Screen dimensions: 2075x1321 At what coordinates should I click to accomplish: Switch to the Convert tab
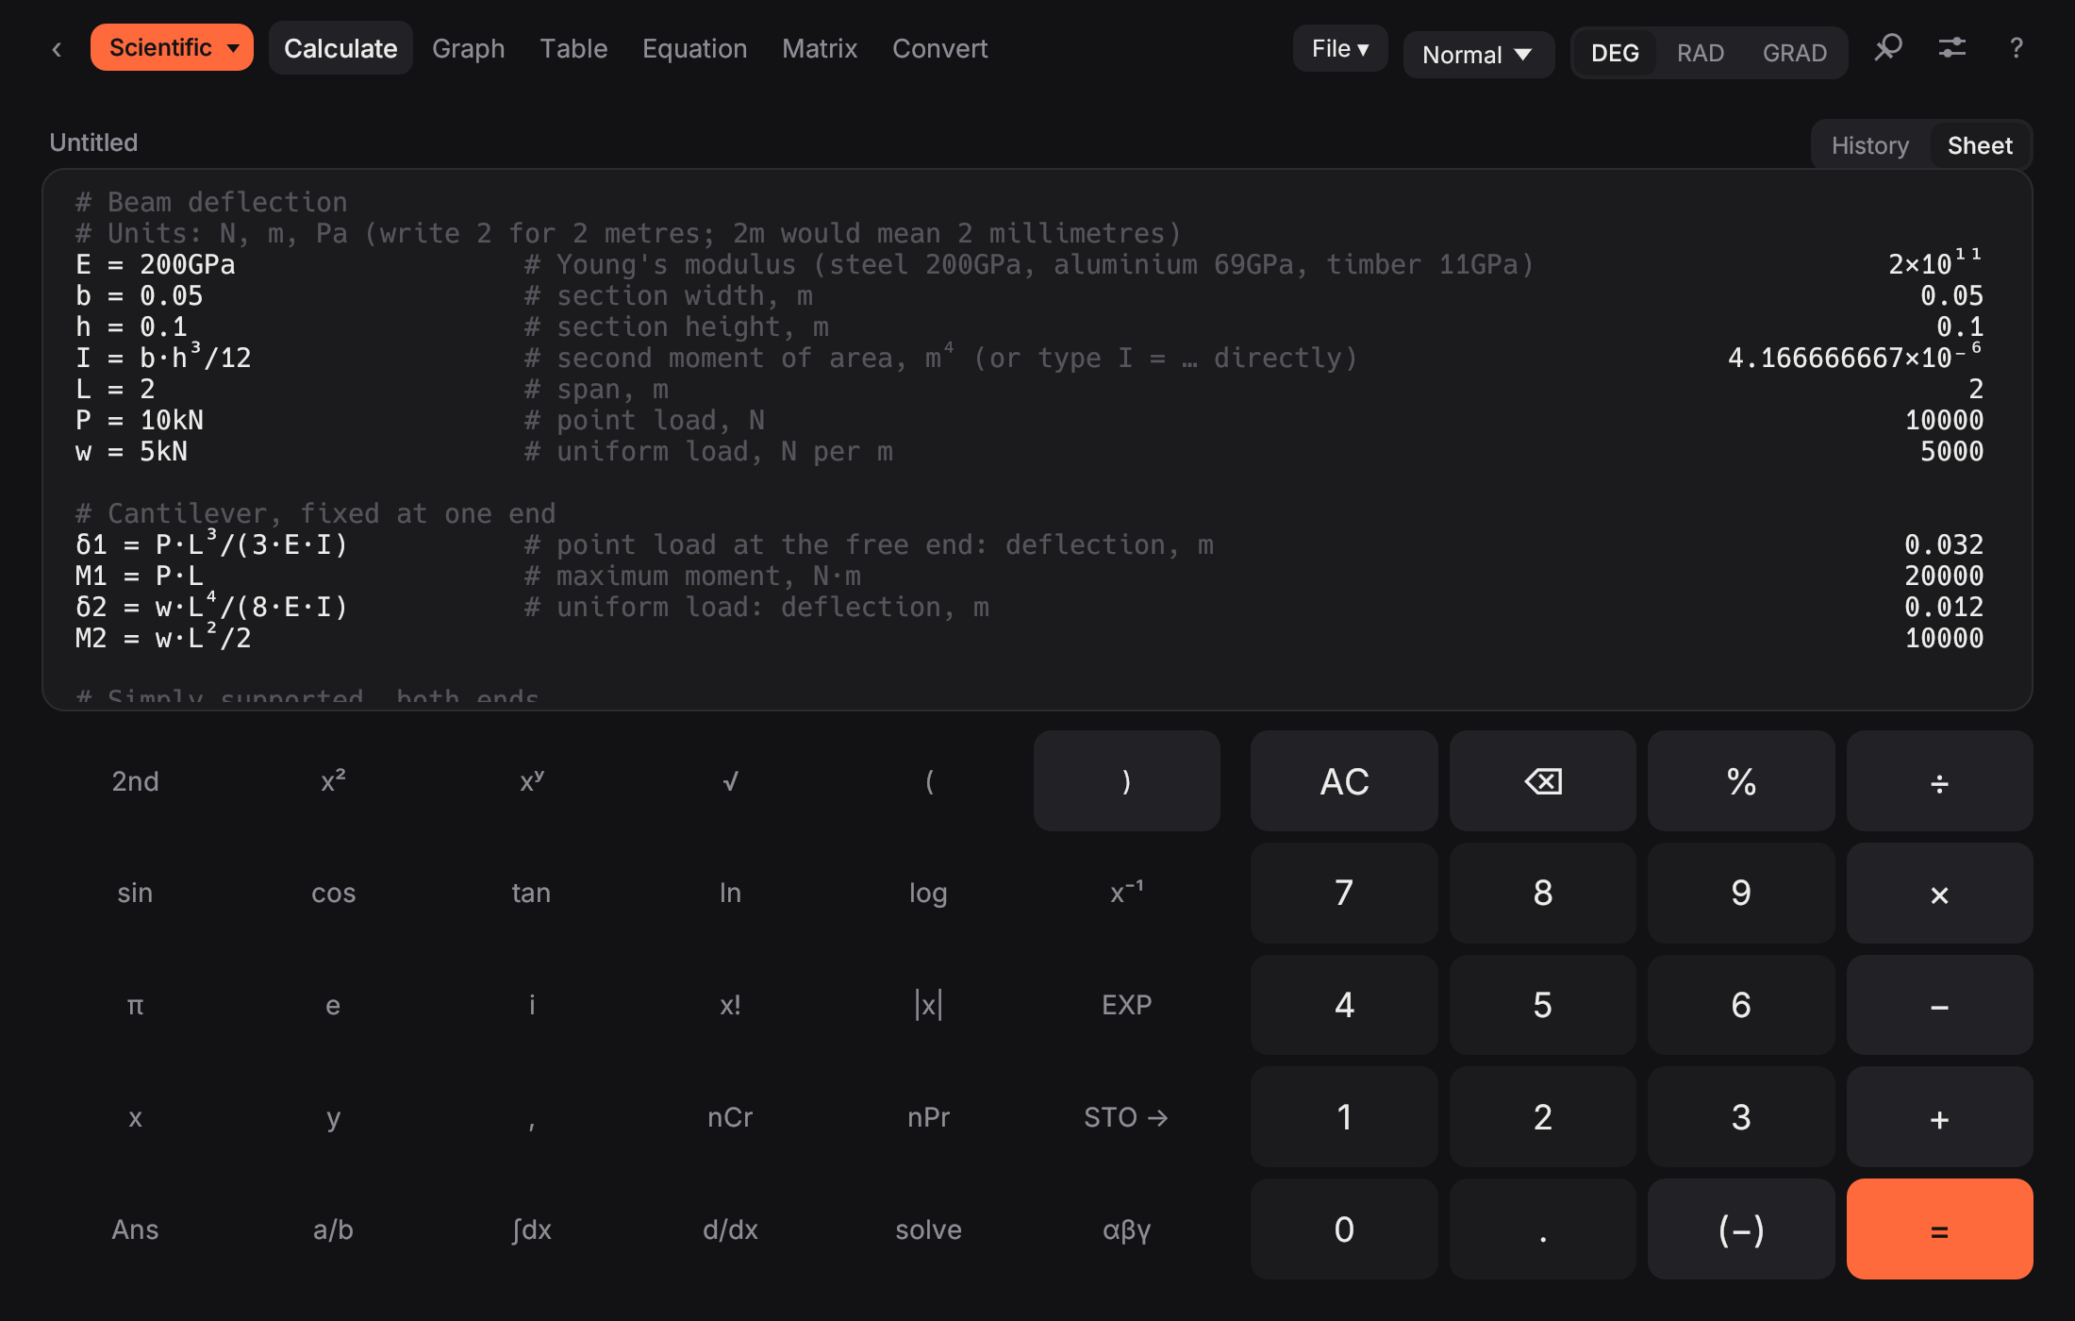pyautogui.click(x=939, y=48)
